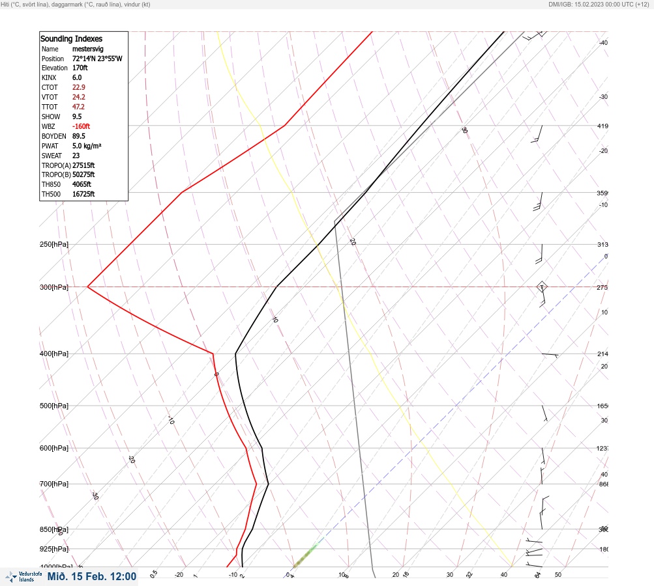This screenshot has height=586, width=654.
Task: Click the 400[hPa] pressure label
Action: pyautogui.click(x=54, y=354)
